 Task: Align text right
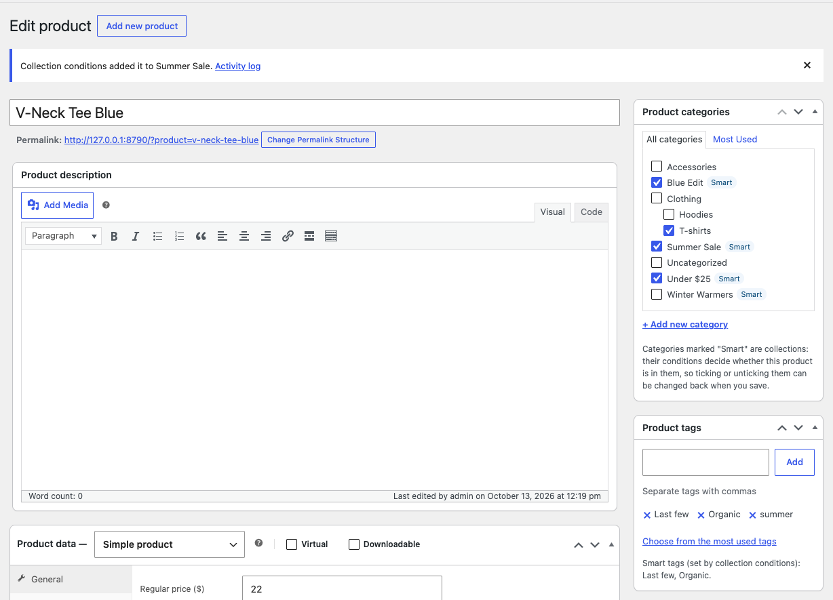click(266, 236)
